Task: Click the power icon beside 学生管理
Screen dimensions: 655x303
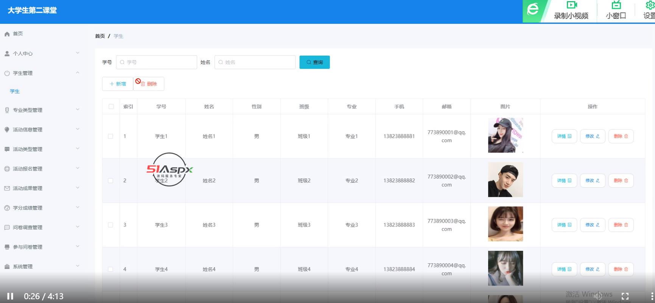Action: [7, 73]
